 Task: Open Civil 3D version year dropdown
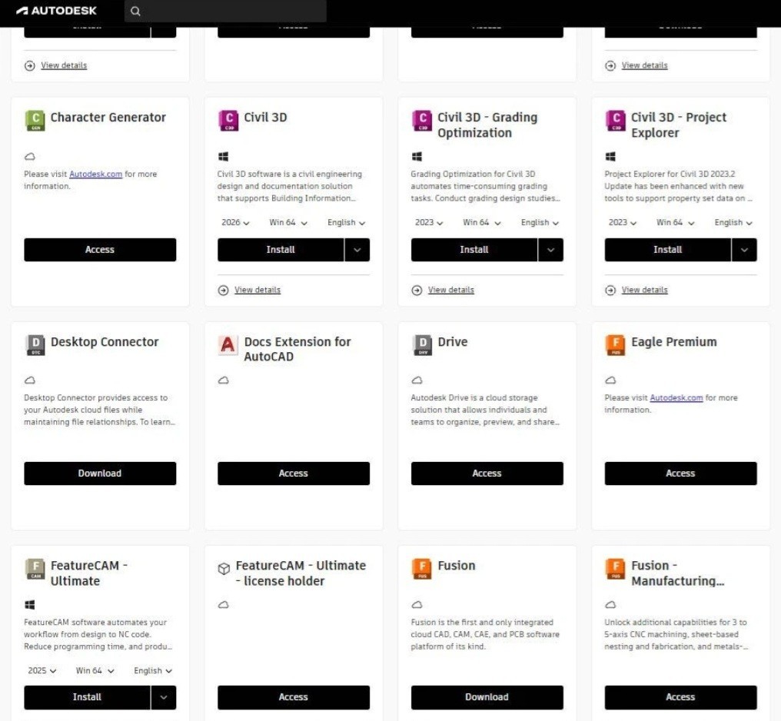(235, 223)
